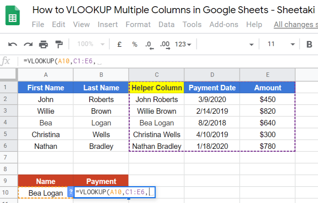Select row 10 header
Screen dimensions: 318x203
click(x=9, y=192)
